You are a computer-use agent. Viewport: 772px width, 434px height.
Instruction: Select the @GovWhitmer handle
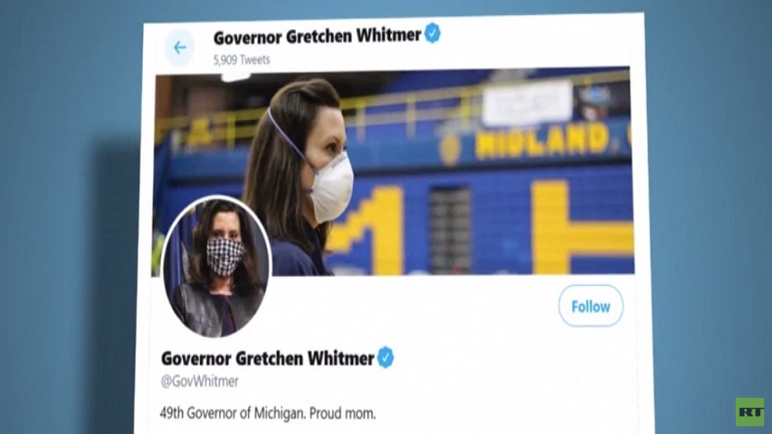coord(200,381)
